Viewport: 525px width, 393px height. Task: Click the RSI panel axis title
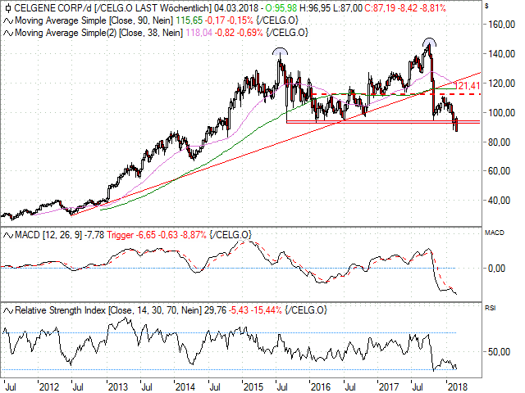coord(490,308)
